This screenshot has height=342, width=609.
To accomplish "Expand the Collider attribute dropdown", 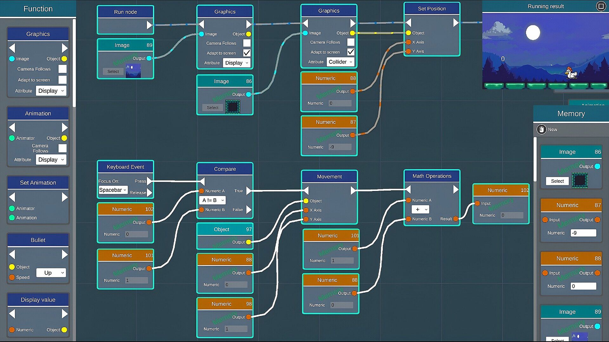I will coord(340,62).
